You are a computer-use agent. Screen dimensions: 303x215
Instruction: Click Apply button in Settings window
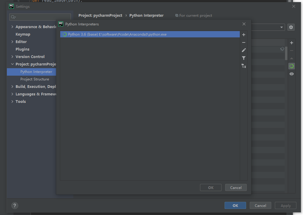point(286,205)
